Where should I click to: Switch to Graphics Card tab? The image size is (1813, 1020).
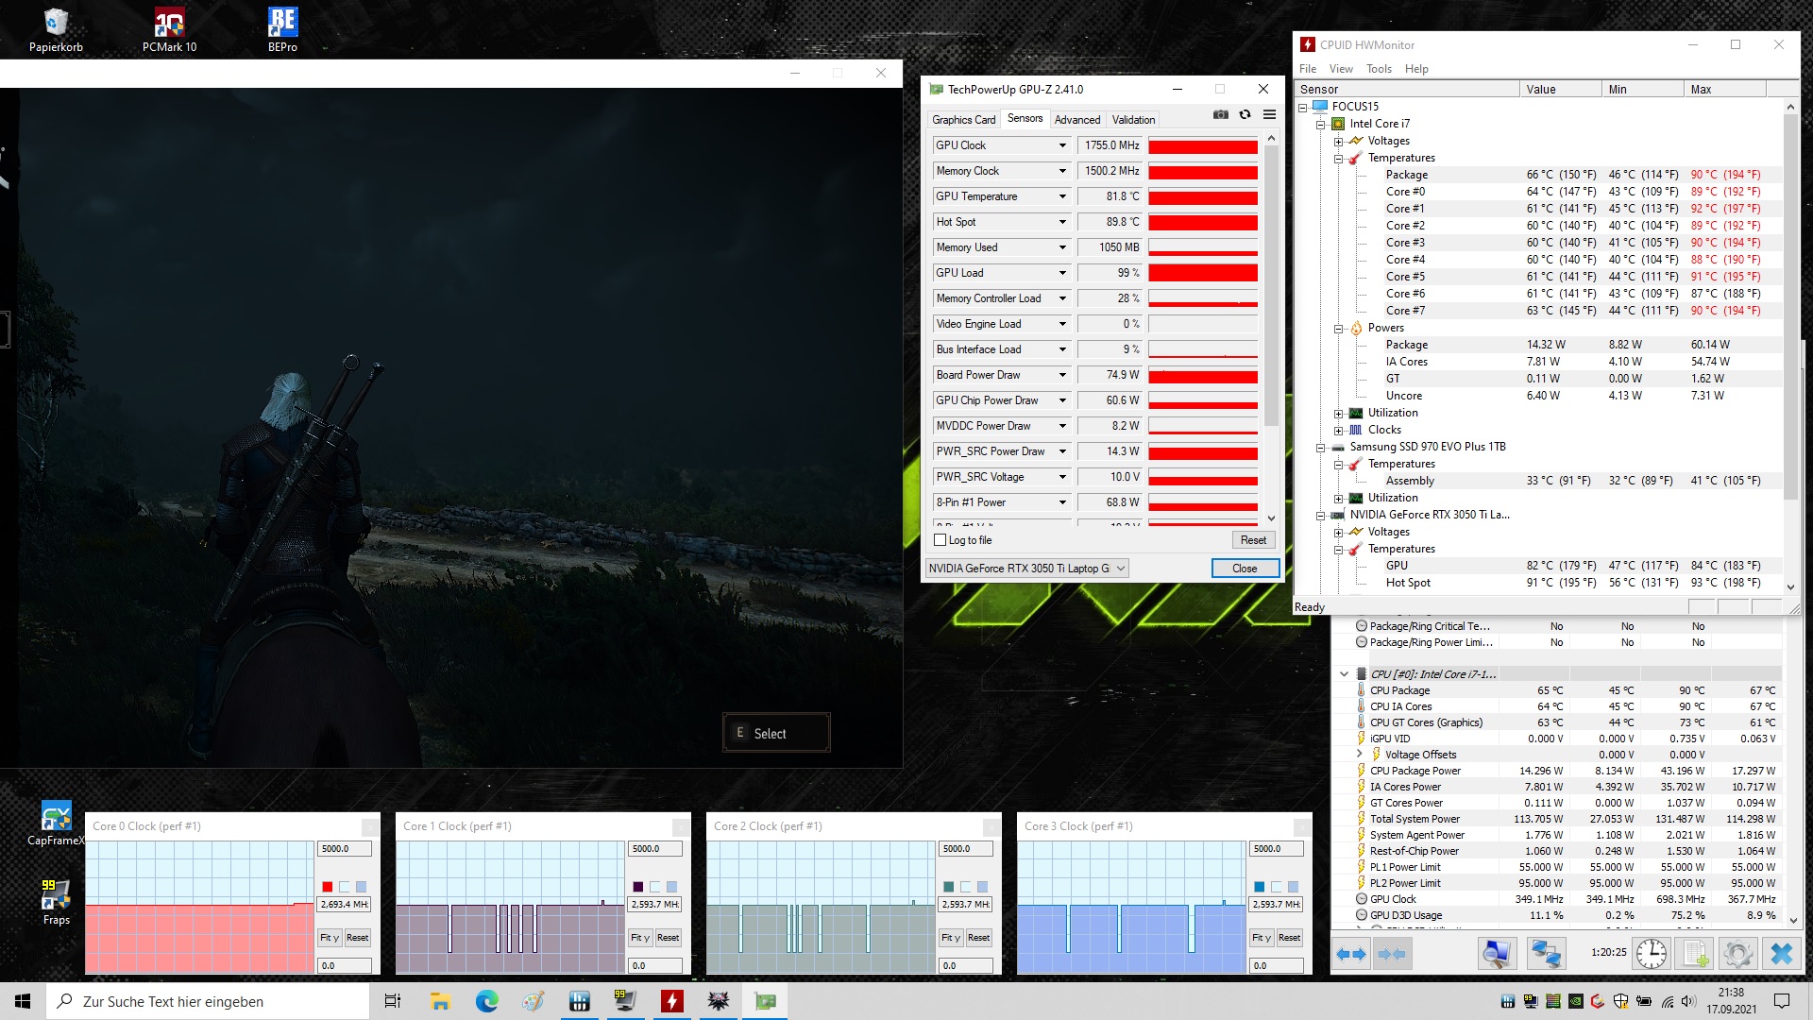tap(963, 120)
